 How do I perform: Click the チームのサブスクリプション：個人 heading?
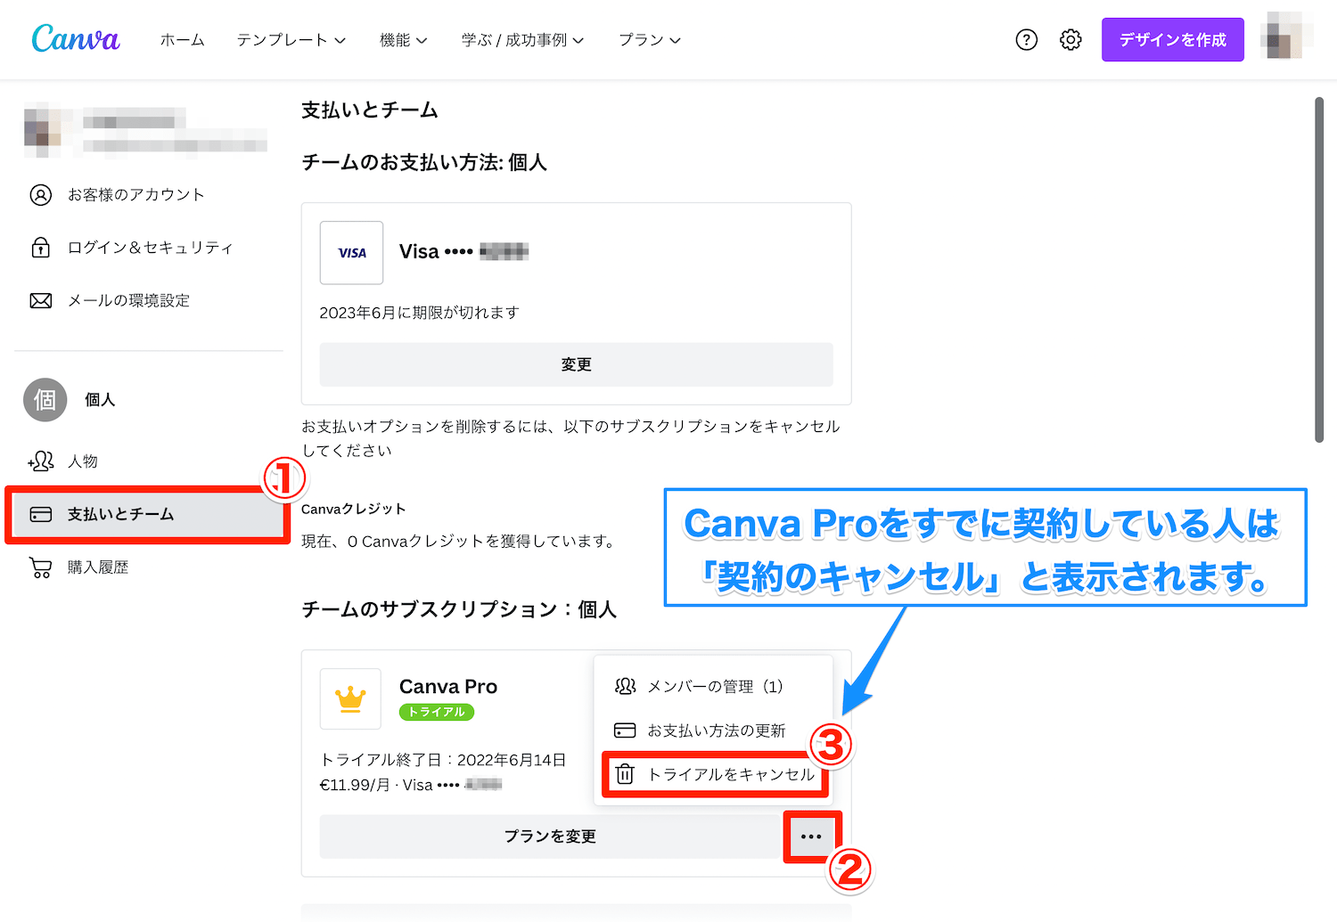point(459,609)
